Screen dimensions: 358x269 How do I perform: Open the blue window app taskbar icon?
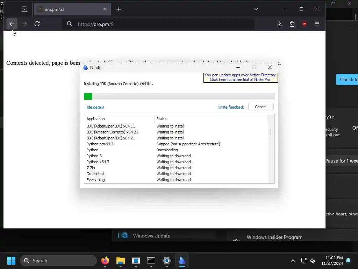pos(136,261)
